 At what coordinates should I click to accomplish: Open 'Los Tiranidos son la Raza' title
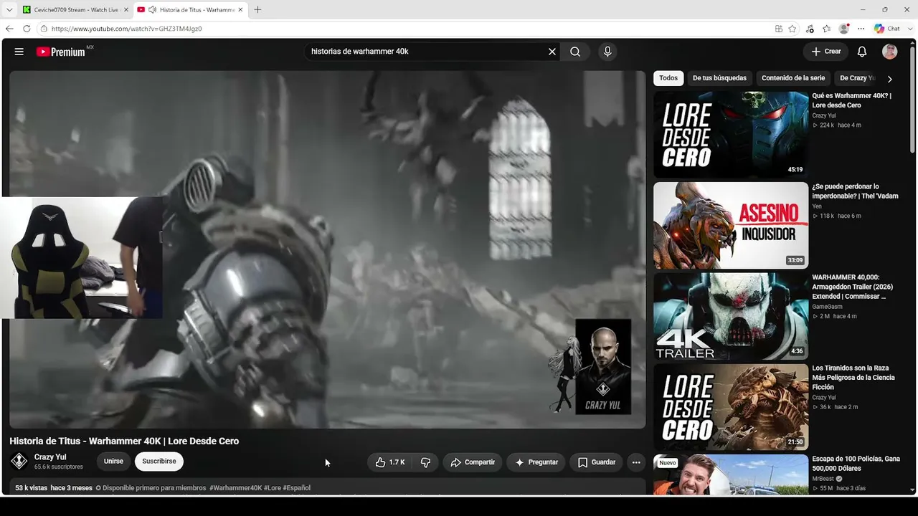click(x=853, y=378)
